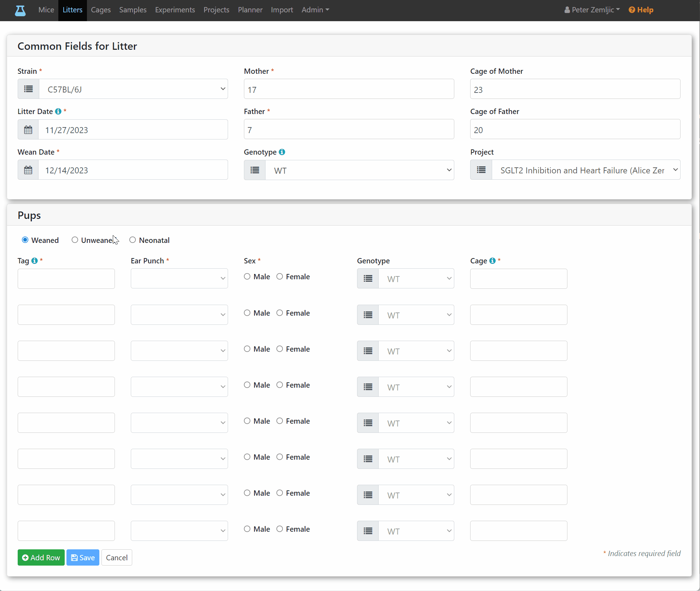
Task: Select the Weaned radio button
Action: pyautogui.click(x=25, y=240)
